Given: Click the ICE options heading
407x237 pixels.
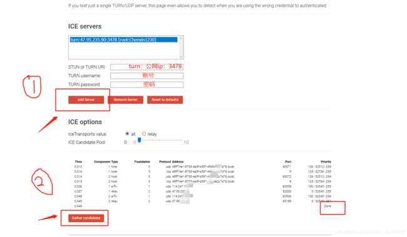Looking at the screenshot, I should [x=85, y=122].
